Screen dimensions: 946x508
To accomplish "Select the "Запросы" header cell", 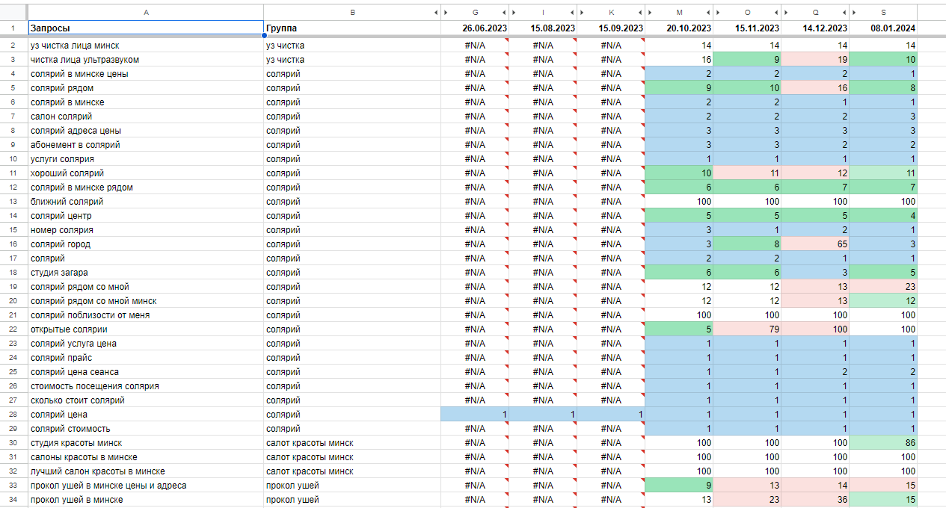I will click(145, 28).
